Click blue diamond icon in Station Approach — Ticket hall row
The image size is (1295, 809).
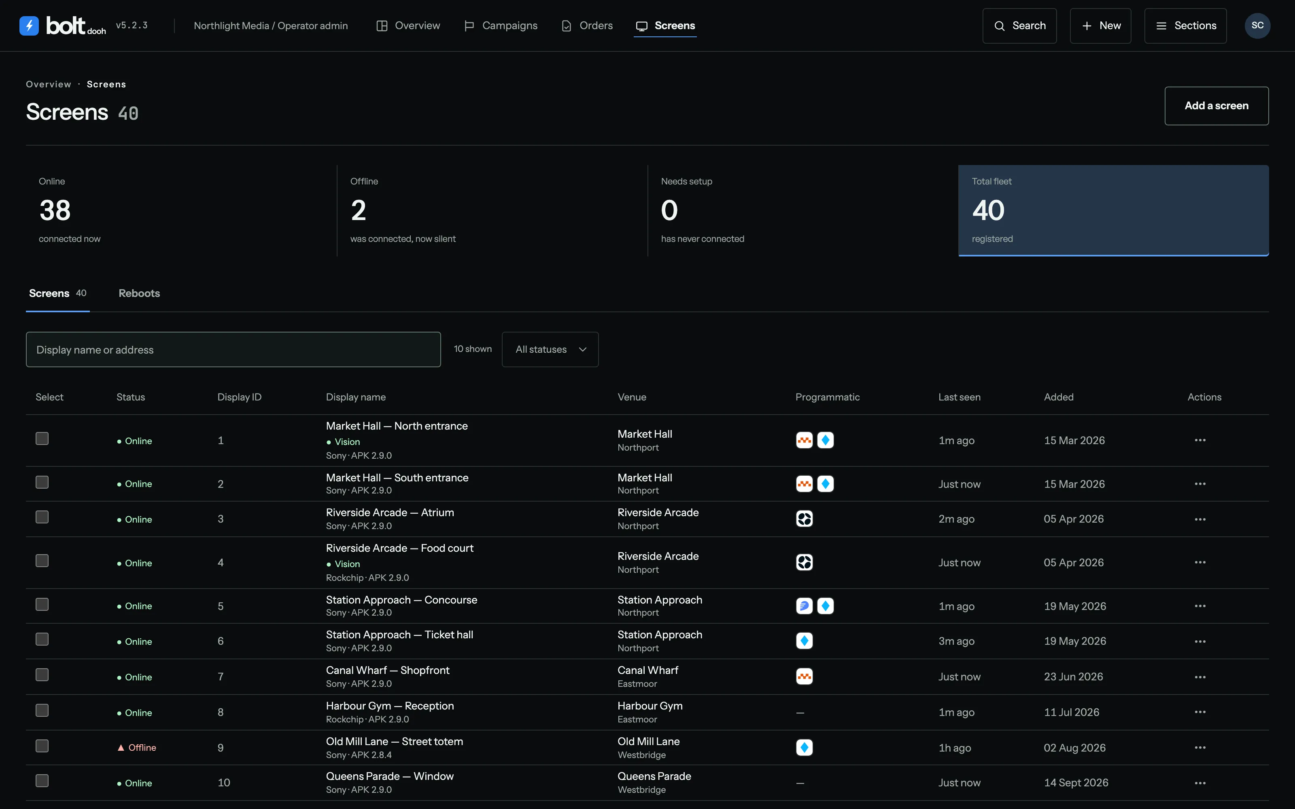[804, 641]
